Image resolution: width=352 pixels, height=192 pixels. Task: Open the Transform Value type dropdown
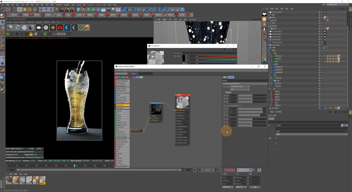tap(240, 87)
